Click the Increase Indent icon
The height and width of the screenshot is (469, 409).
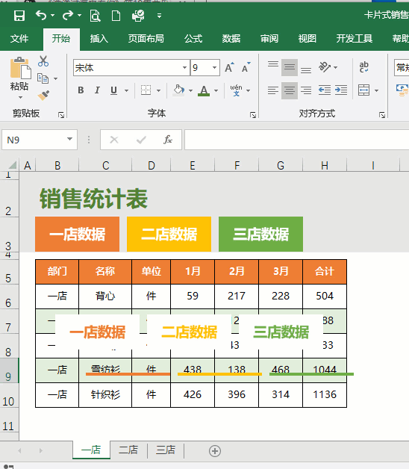[341, 90]
